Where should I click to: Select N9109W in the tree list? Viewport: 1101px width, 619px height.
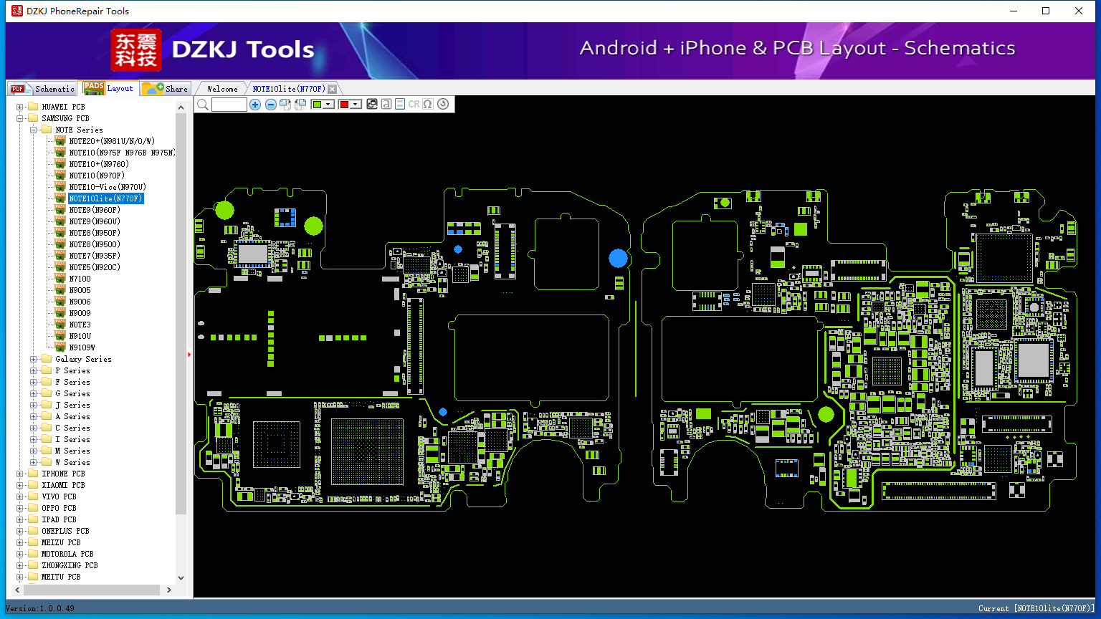point(82,347)
